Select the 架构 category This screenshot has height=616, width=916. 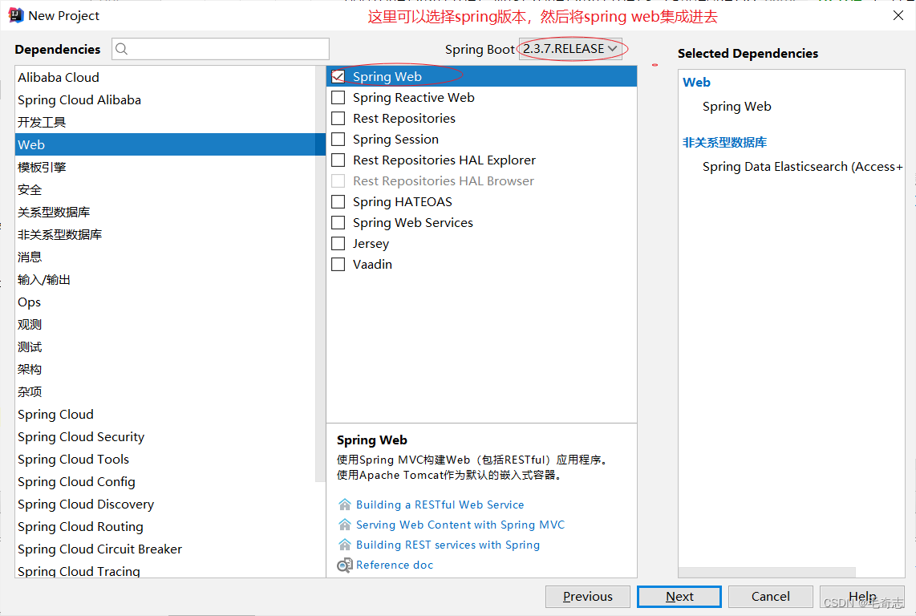pos(164,370)
